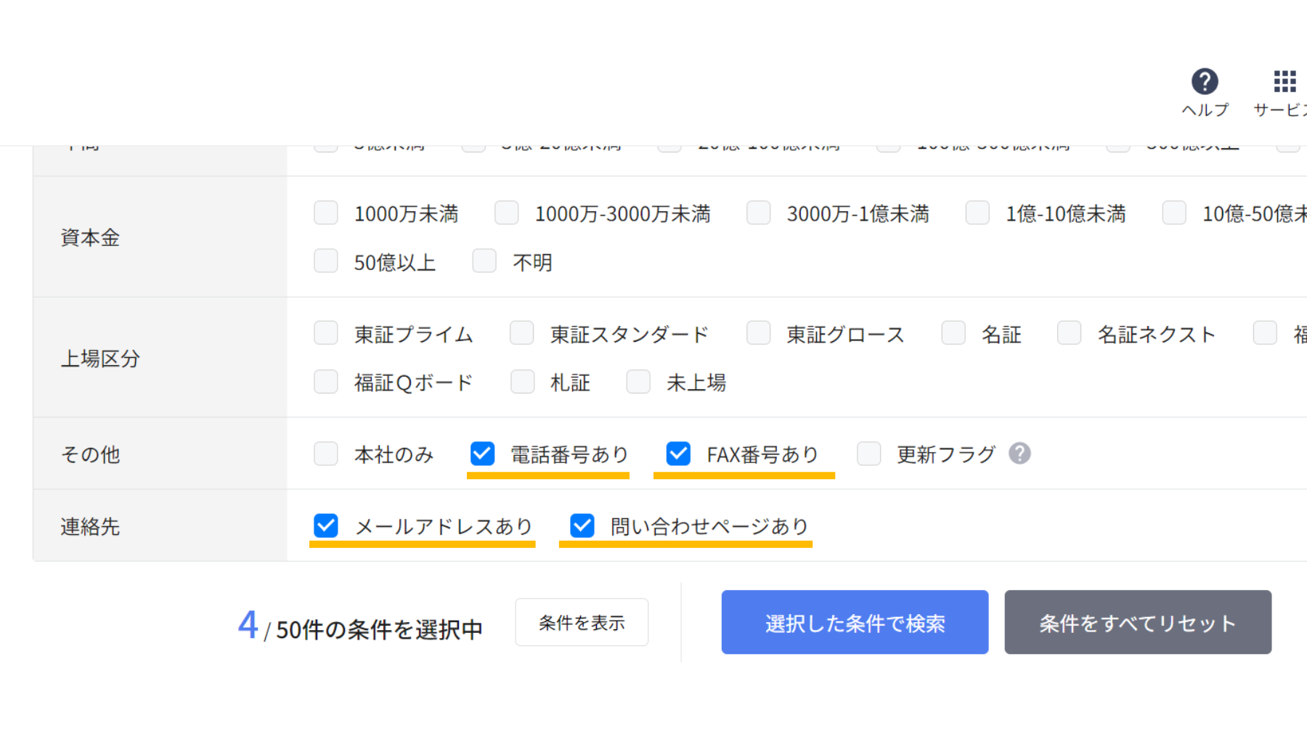Open the ヘルプ help icon
The width and height of the screenshot is (1307, 736).
(x=1205, y=81)
